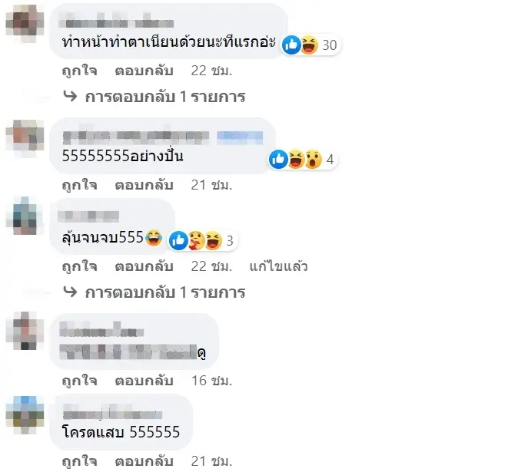Reply to the 16 ชม. comment

[x=144, y=380]
